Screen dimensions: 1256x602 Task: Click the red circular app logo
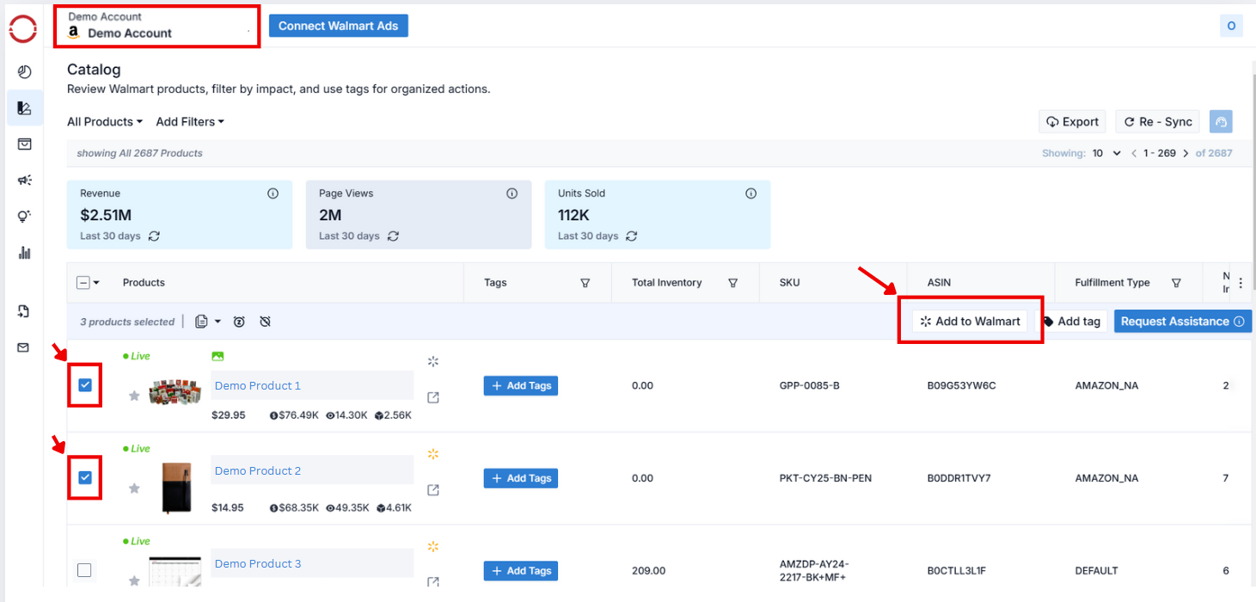(x=23, y=28)
